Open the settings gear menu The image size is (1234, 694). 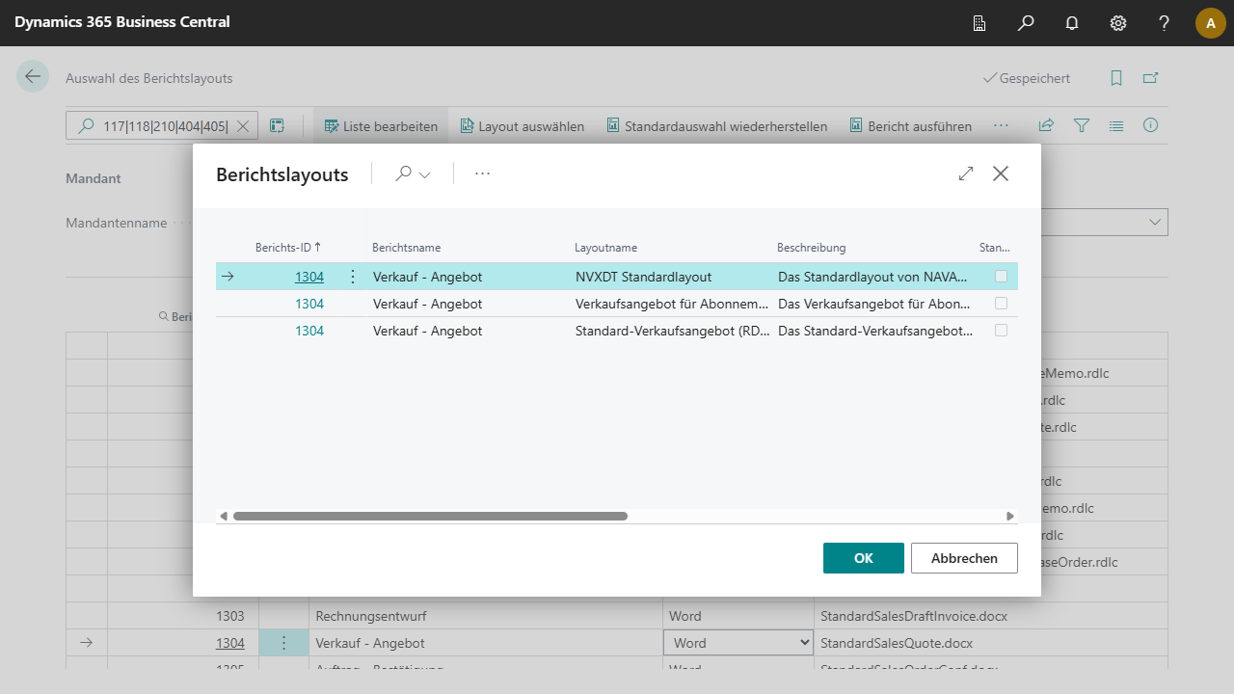[x=1118, y=23]
